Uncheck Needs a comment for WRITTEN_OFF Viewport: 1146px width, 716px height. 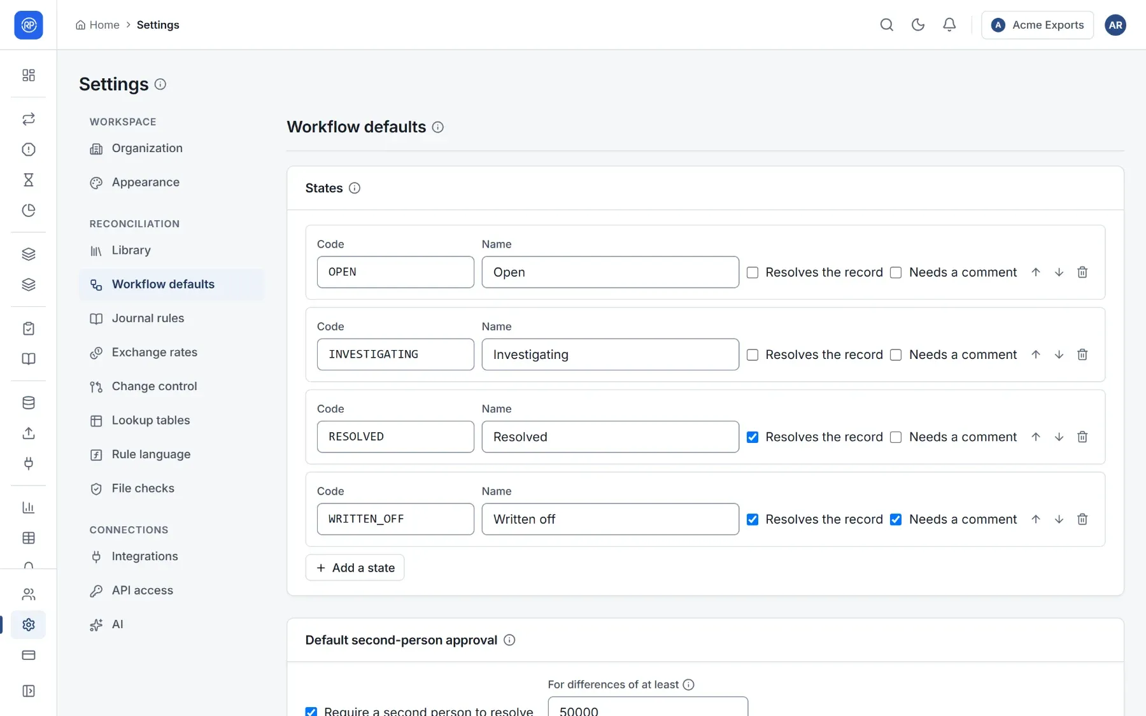[895, 519]
